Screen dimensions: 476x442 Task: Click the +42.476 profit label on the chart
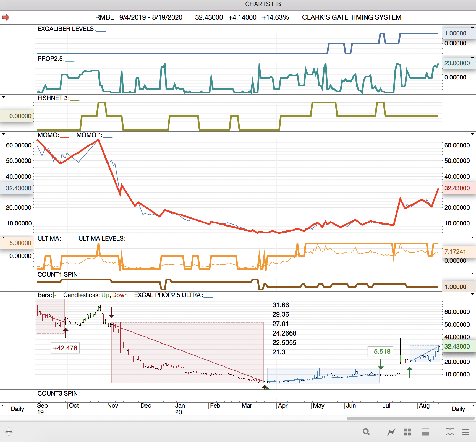[x=65, y=348]
